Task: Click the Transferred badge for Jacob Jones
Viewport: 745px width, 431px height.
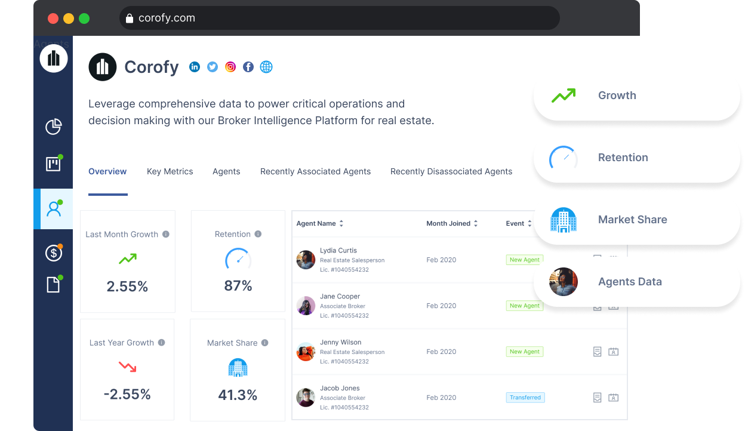Action: tap(525, 397)
